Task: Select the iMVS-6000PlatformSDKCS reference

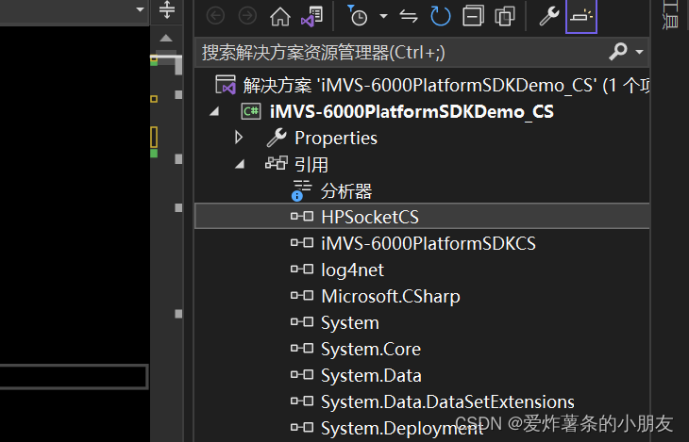Action: 429,243
